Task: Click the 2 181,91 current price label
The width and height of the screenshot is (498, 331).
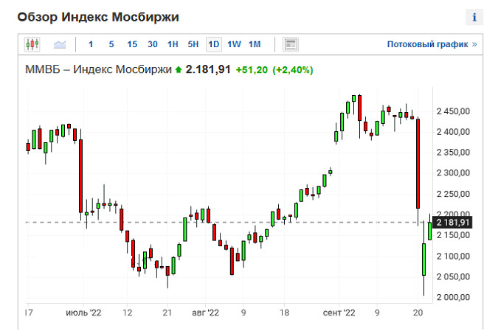Action: point(452,223)
